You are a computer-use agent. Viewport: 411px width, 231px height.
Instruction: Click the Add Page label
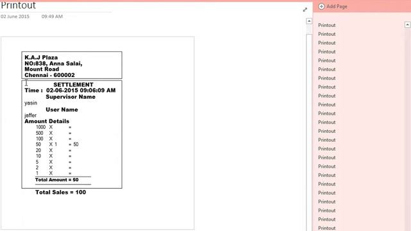coord(337,6)
